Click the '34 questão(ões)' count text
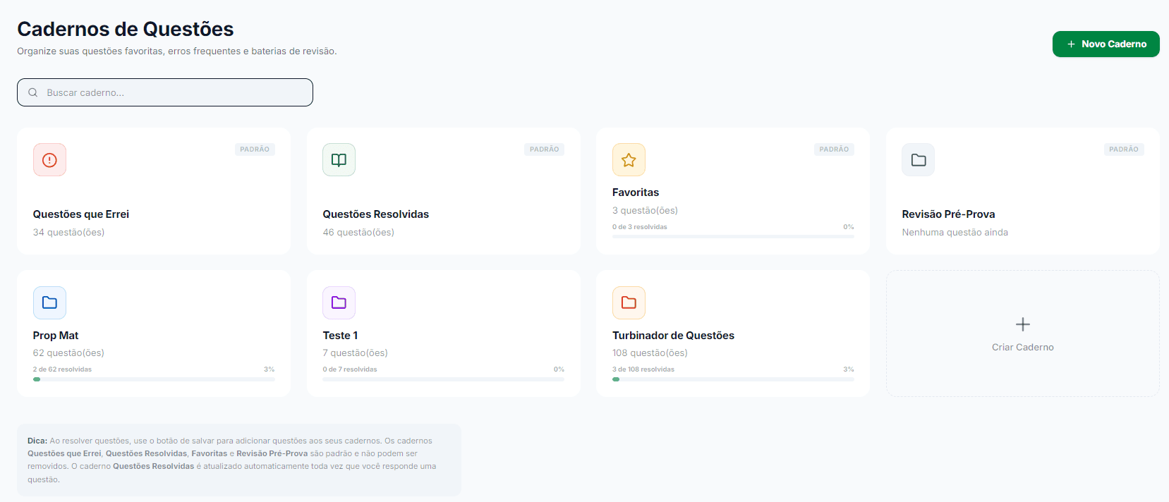Viewport: 1169px width, 502px height. pos(68,233)
